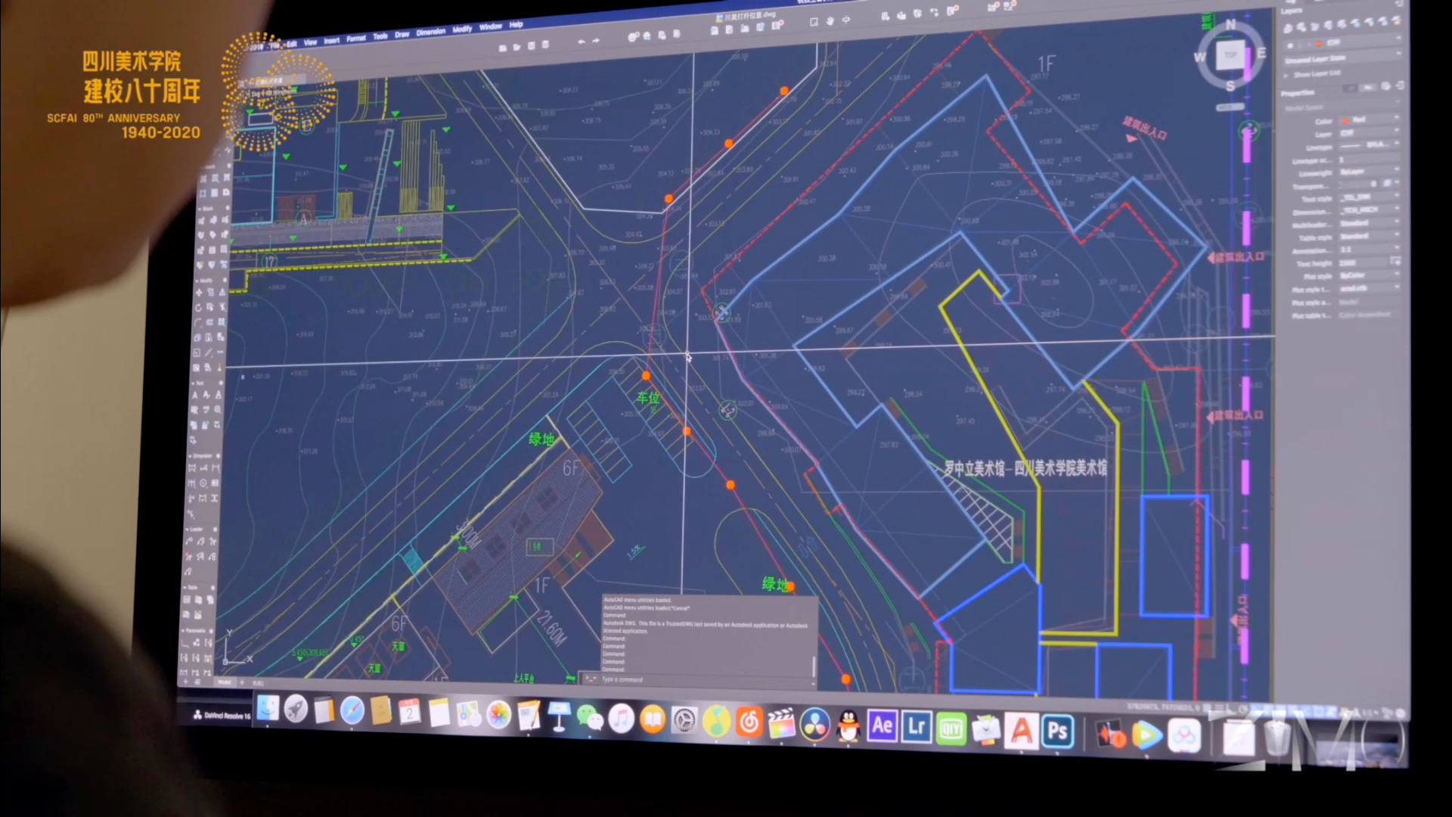Open Lightroom from the Dock

917,728
